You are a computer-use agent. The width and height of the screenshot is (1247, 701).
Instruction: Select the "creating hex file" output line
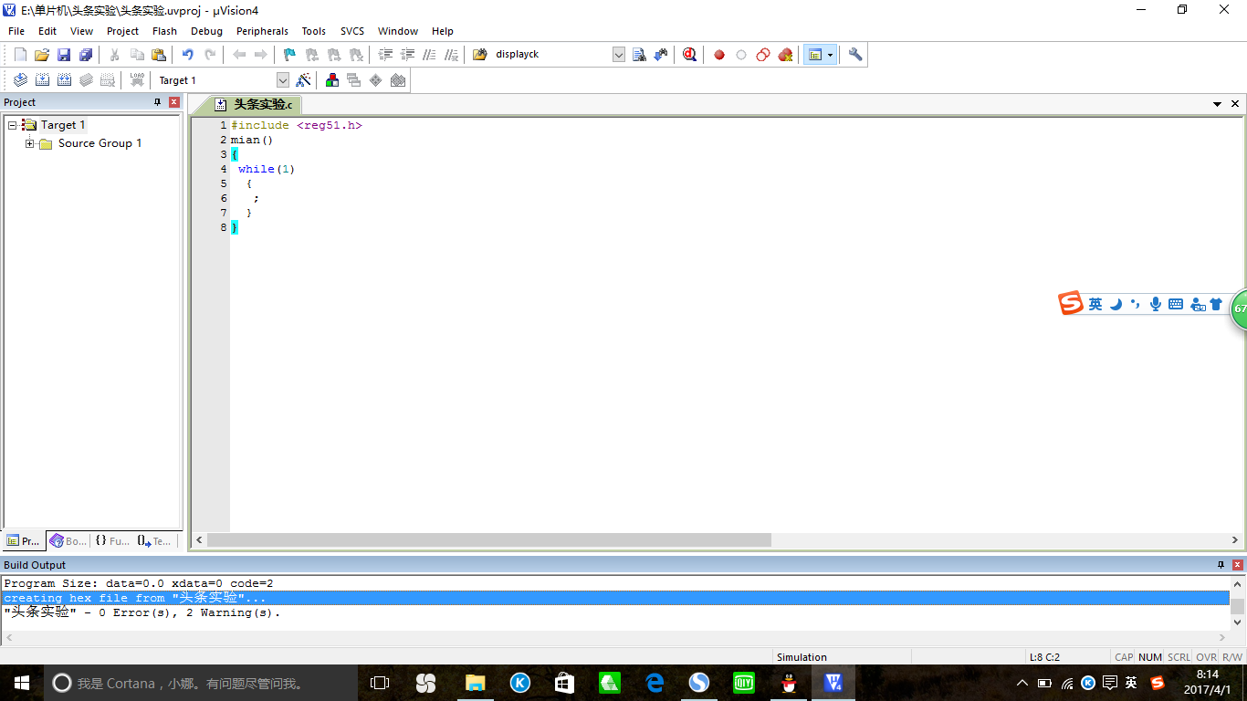(616, 598)
